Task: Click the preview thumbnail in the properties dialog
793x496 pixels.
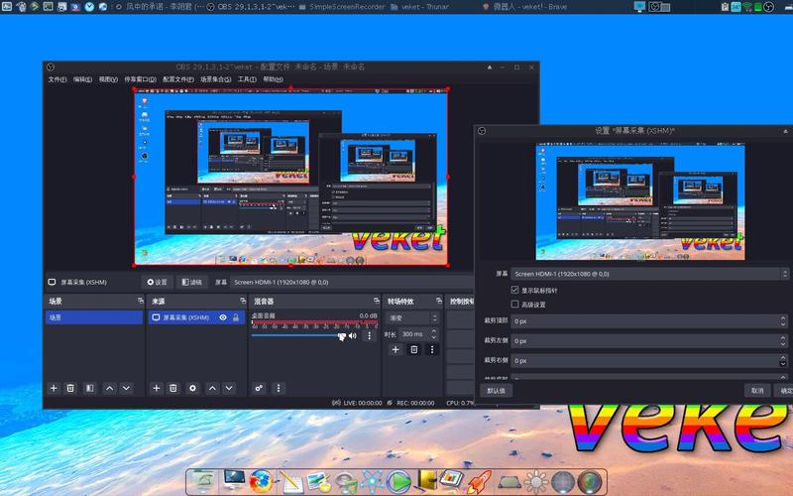Action: coord(640,202)
